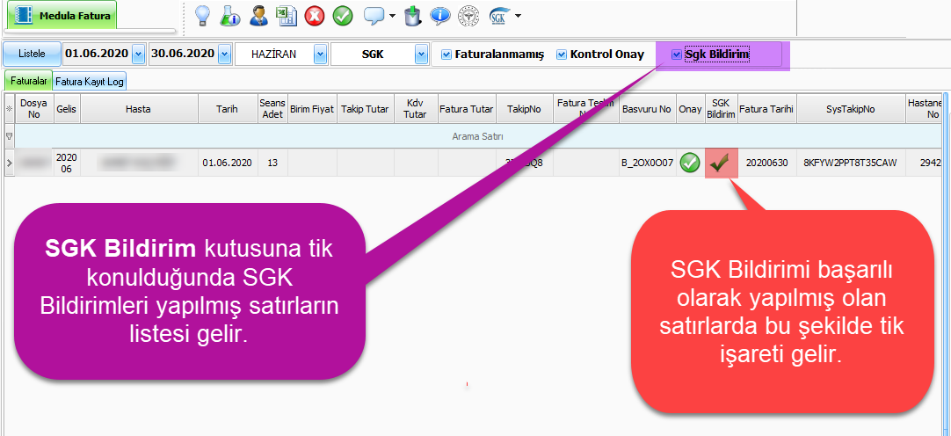Expand the SGK institution combo box
The height and width of the screenshot is (436, 951).
pos(422,54)
